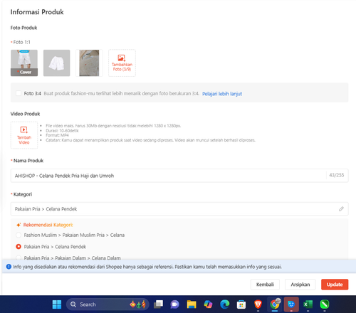Screen dimensions: 356x313
Task: Open Brave browser from the taskbar
Action: coord(258,304)
